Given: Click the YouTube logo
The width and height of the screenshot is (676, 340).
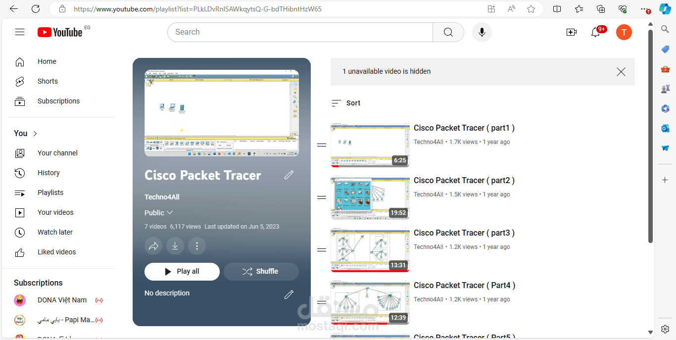Looking at the screenshot, I should pos(60,32).
